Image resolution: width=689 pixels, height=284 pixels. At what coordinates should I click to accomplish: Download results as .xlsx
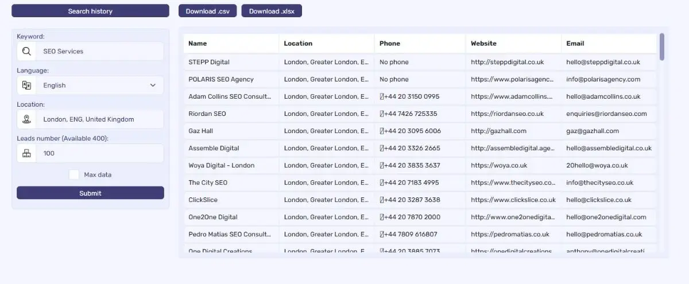point(272,11)
